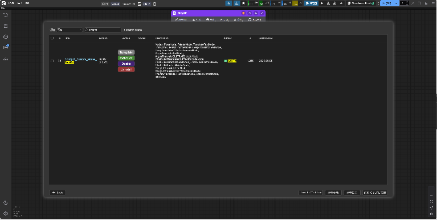
Task: Click the green Switch Ver button
Action: click(x=126, y=58)
